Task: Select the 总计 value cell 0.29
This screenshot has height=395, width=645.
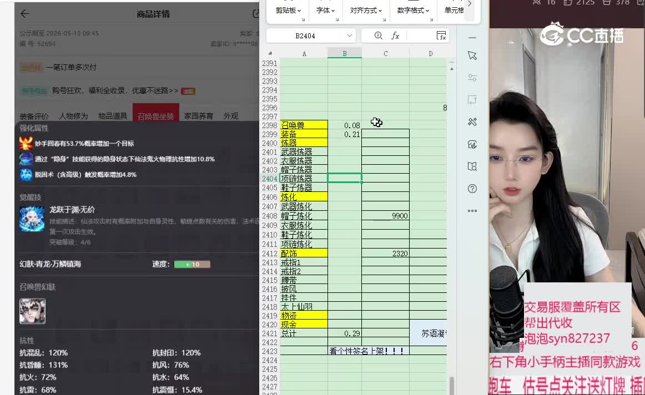Action: [345, 333]
